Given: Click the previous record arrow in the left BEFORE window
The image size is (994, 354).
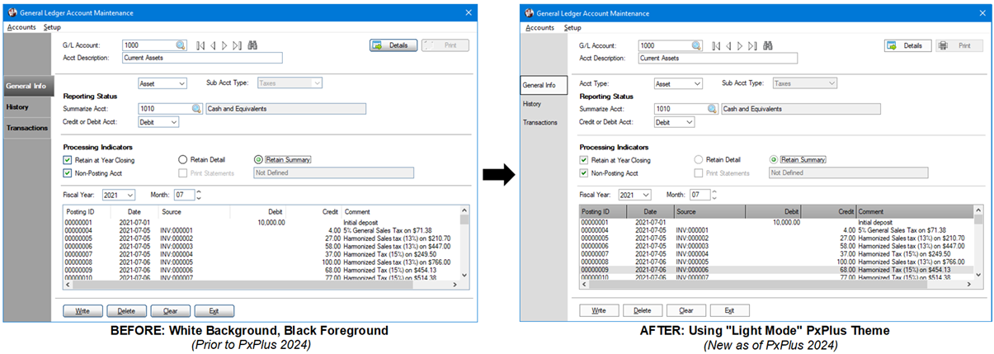Looking at the screenshot, I should click(213, 45).
